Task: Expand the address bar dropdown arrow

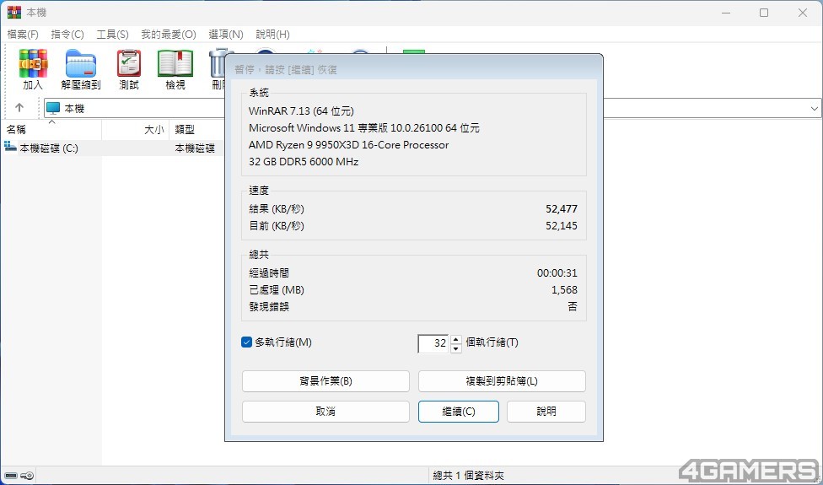Action: [x=815, y=109]
